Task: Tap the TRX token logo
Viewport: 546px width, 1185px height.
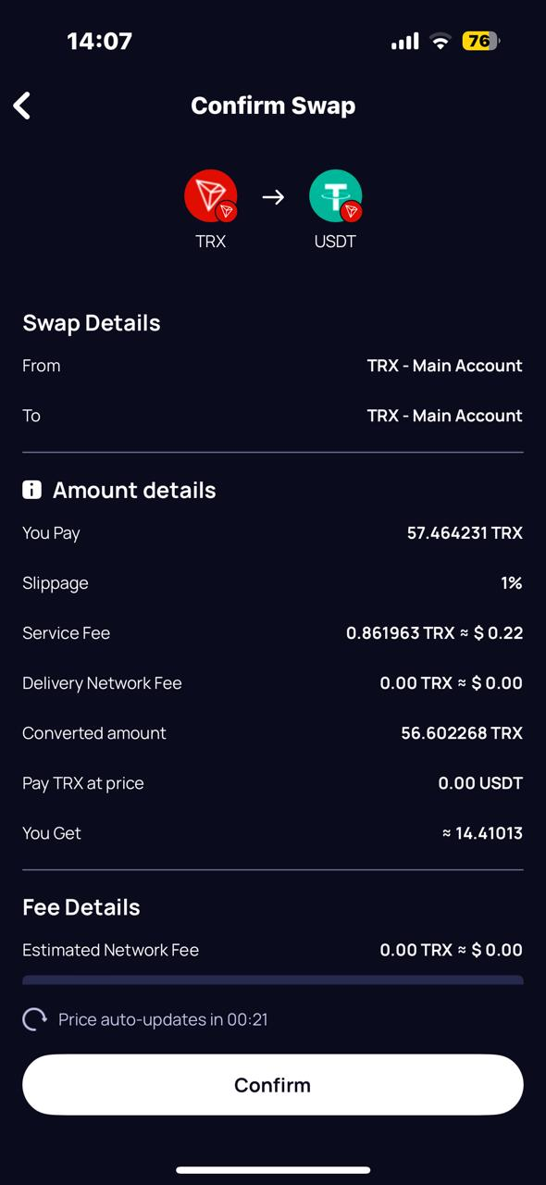Action: click(211, 196)
